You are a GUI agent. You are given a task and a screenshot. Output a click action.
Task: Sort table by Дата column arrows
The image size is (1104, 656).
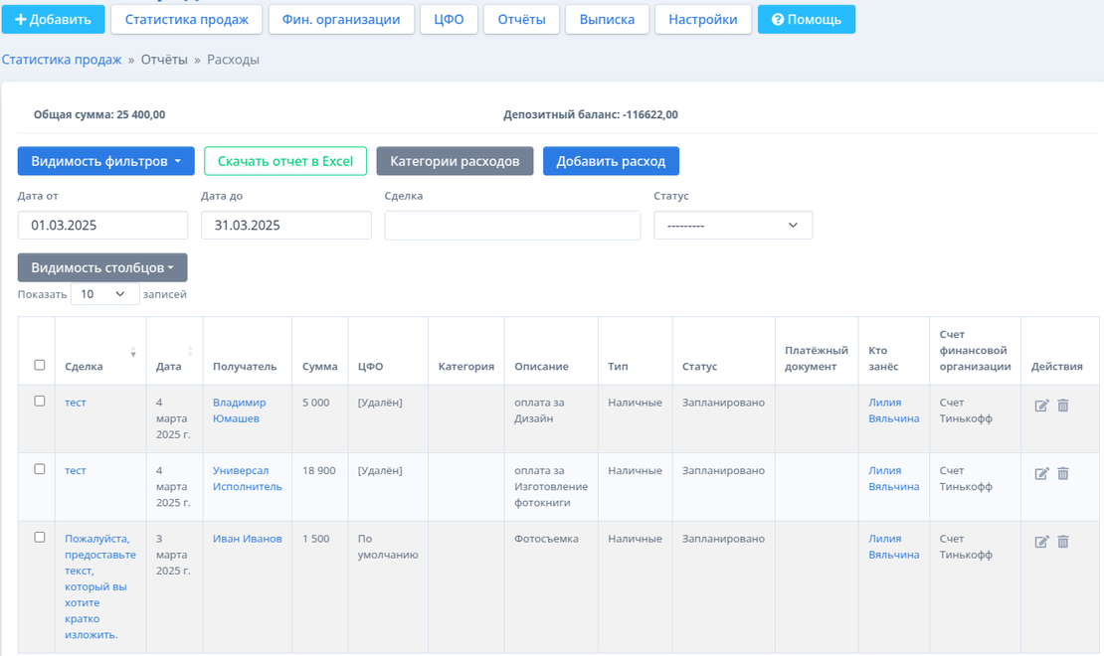pos(190,353)
